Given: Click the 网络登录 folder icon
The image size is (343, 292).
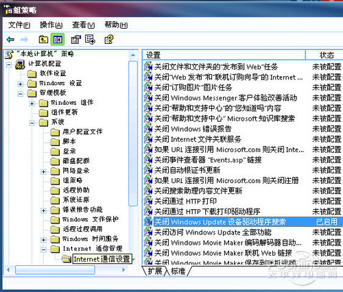Looking at the screenshot, I should click(x=55, y=171).
